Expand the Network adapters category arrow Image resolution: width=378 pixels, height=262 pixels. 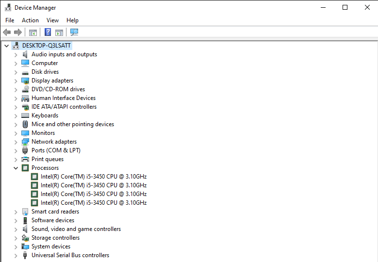(16, 142)
